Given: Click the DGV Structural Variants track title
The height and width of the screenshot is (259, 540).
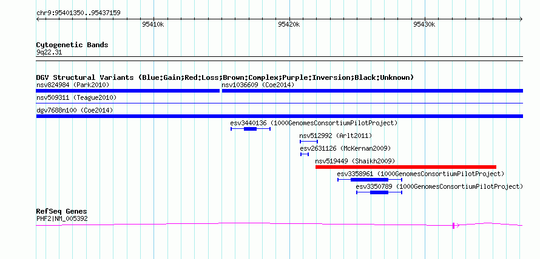Looking at the screenshot, I should tap(225, 77).
